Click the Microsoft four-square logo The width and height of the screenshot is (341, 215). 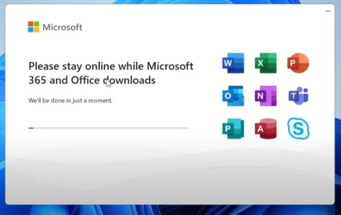tap(34, 27)
